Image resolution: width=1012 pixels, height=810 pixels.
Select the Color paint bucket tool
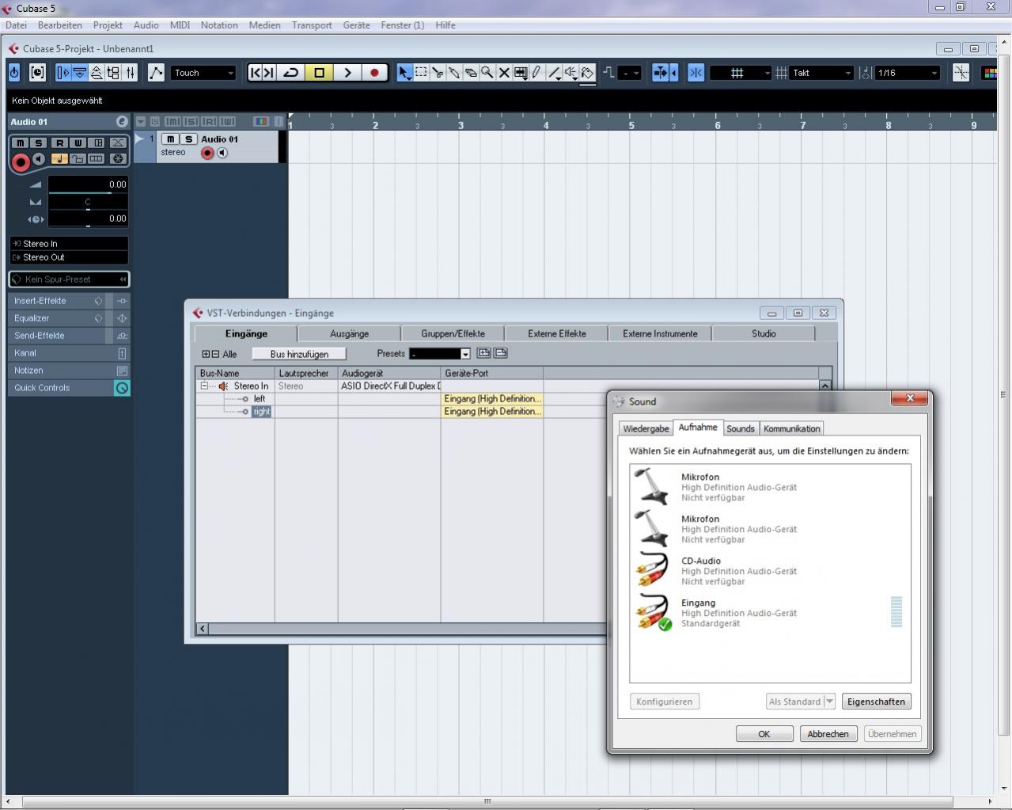pyautogui.click(x=588, y=73)
